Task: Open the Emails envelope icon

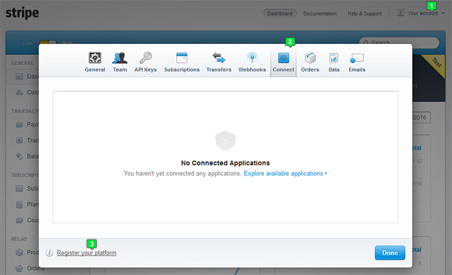Action: pos(357,58)
